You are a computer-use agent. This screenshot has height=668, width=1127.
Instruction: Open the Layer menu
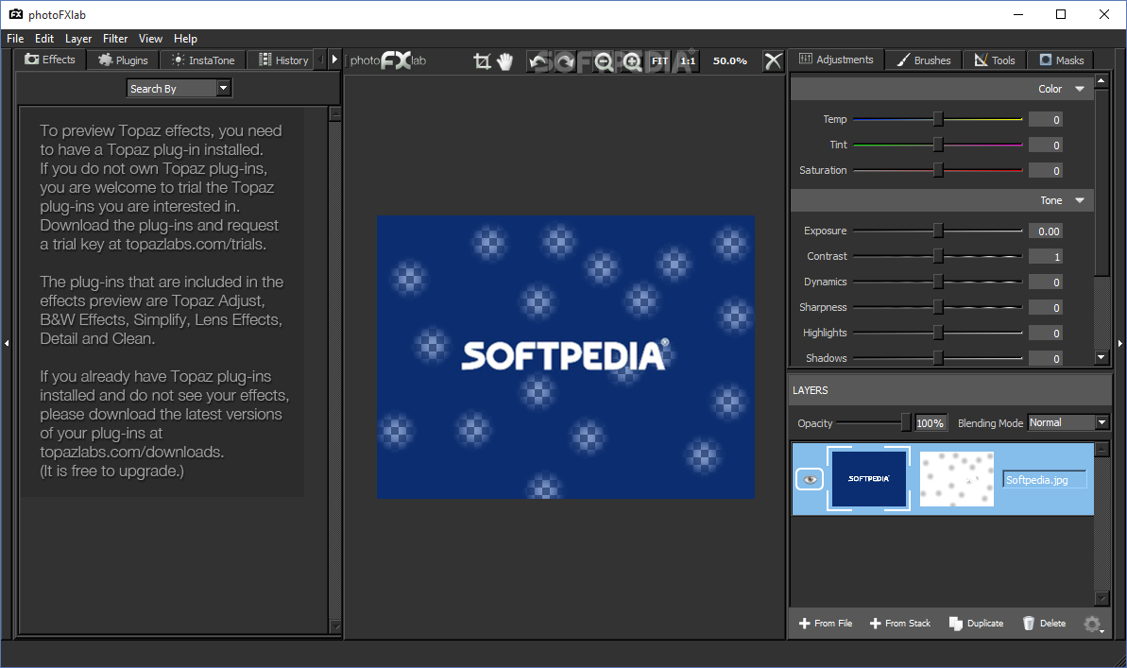[78, 39]
